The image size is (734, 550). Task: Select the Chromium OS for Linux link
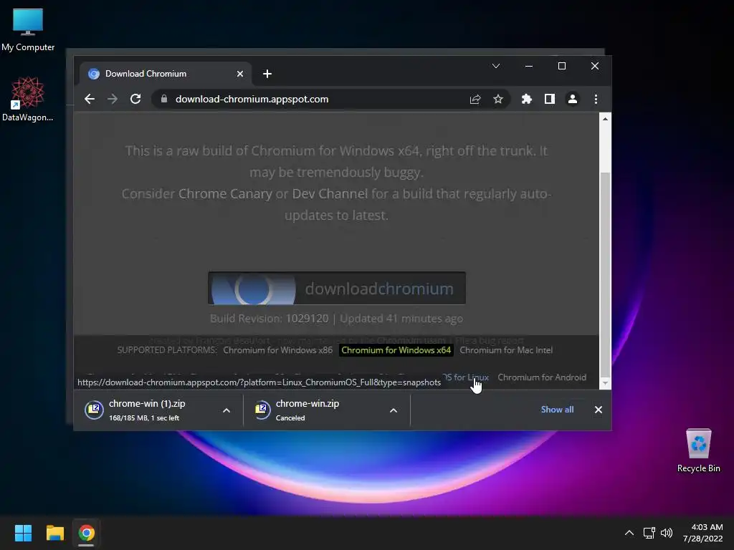(x=465, y=377)
